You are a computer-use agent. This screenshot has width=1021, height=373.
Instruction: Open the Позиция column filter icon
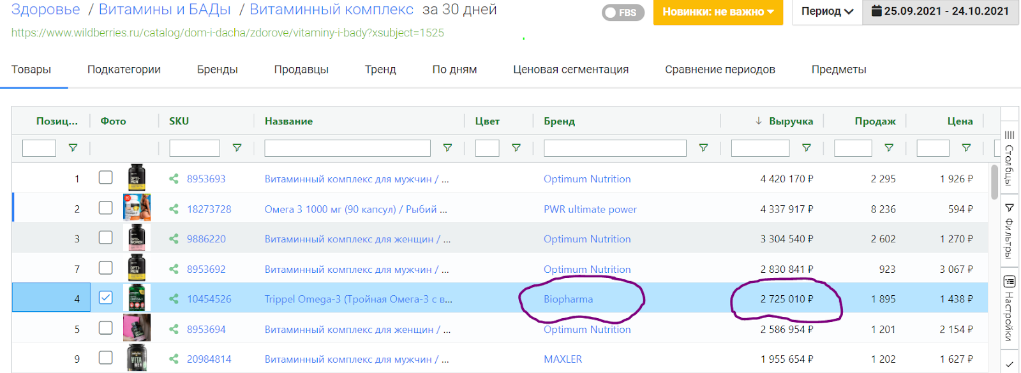pos(73,148)
